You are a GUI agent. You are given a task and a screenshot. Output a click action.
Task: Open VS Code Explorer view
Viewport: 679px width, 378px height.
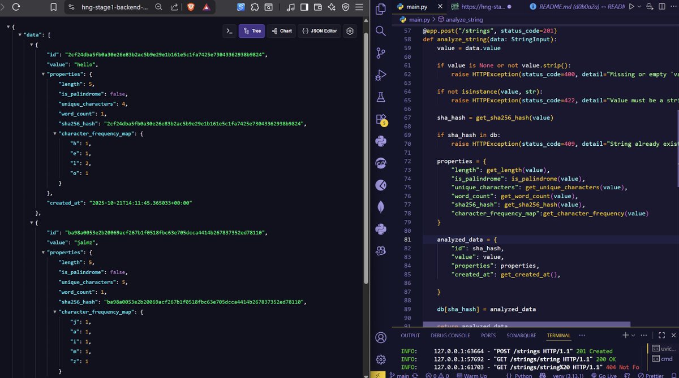tap(381, 9)
